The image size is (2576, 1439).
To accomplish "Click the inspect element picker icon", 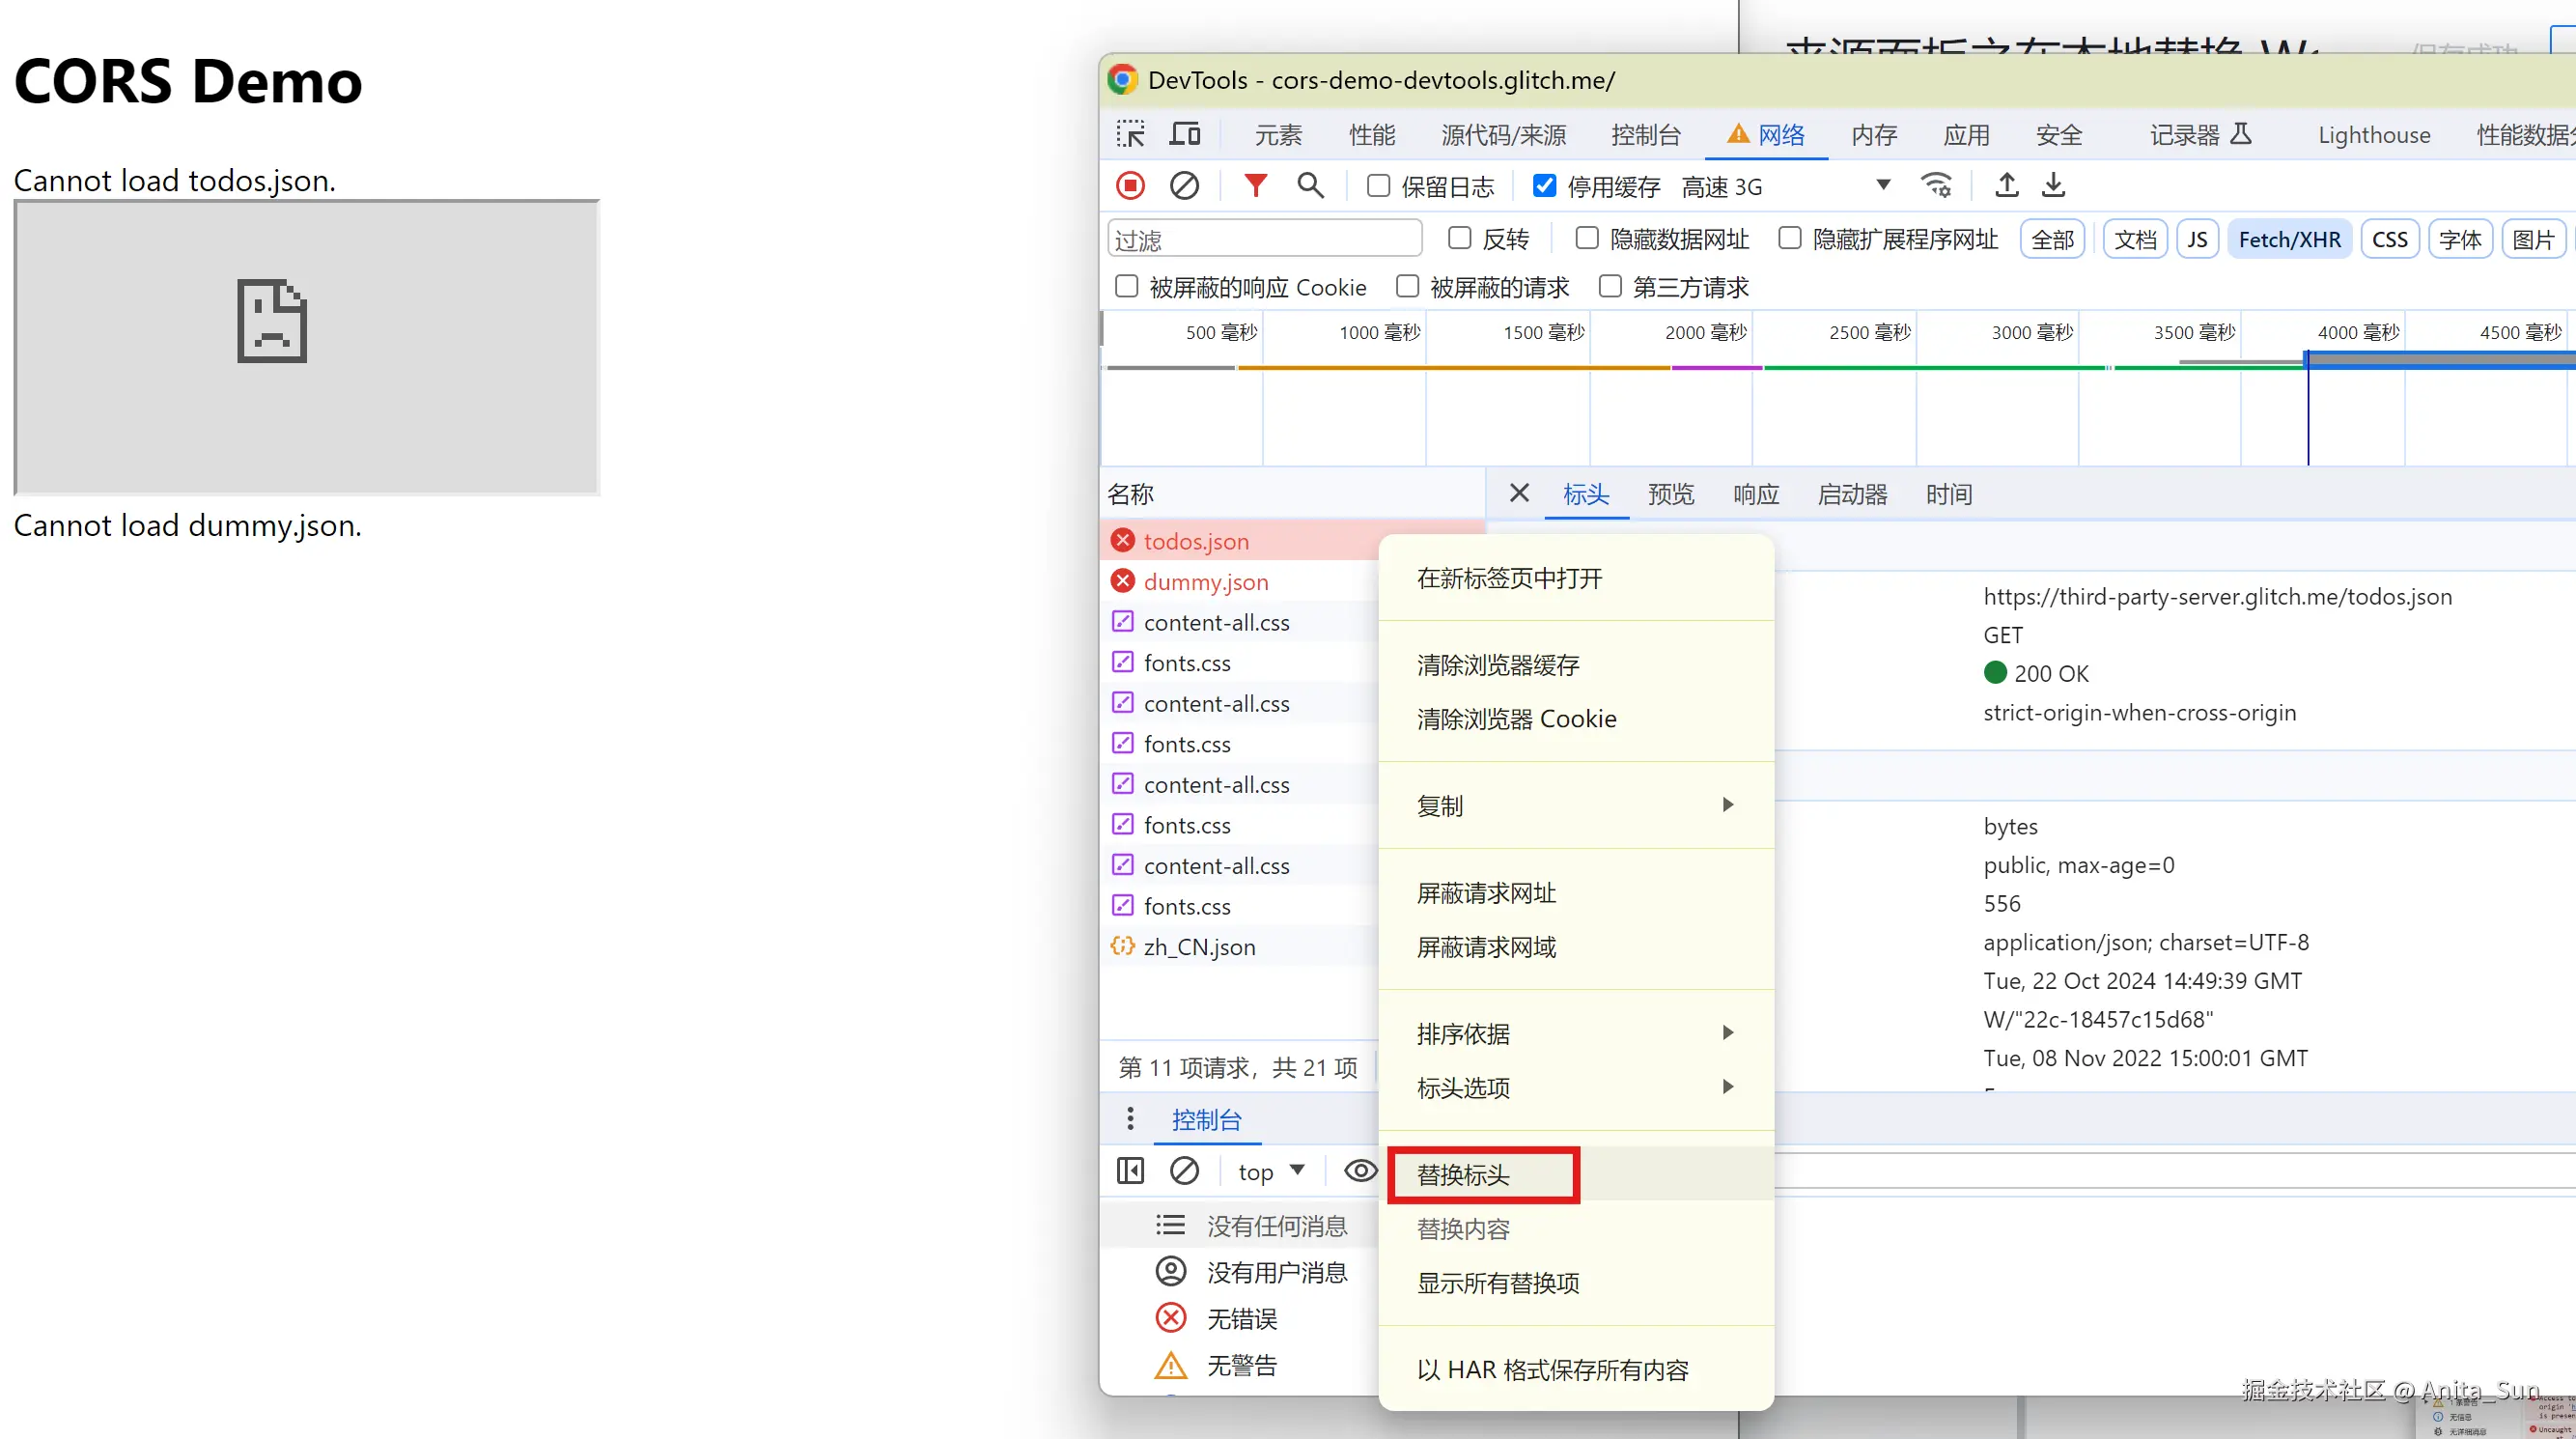I will point(1131,134).
